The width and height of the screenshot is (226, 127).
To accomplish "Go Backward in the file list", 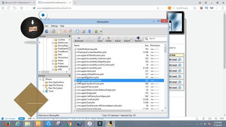I will coord(79,39).
